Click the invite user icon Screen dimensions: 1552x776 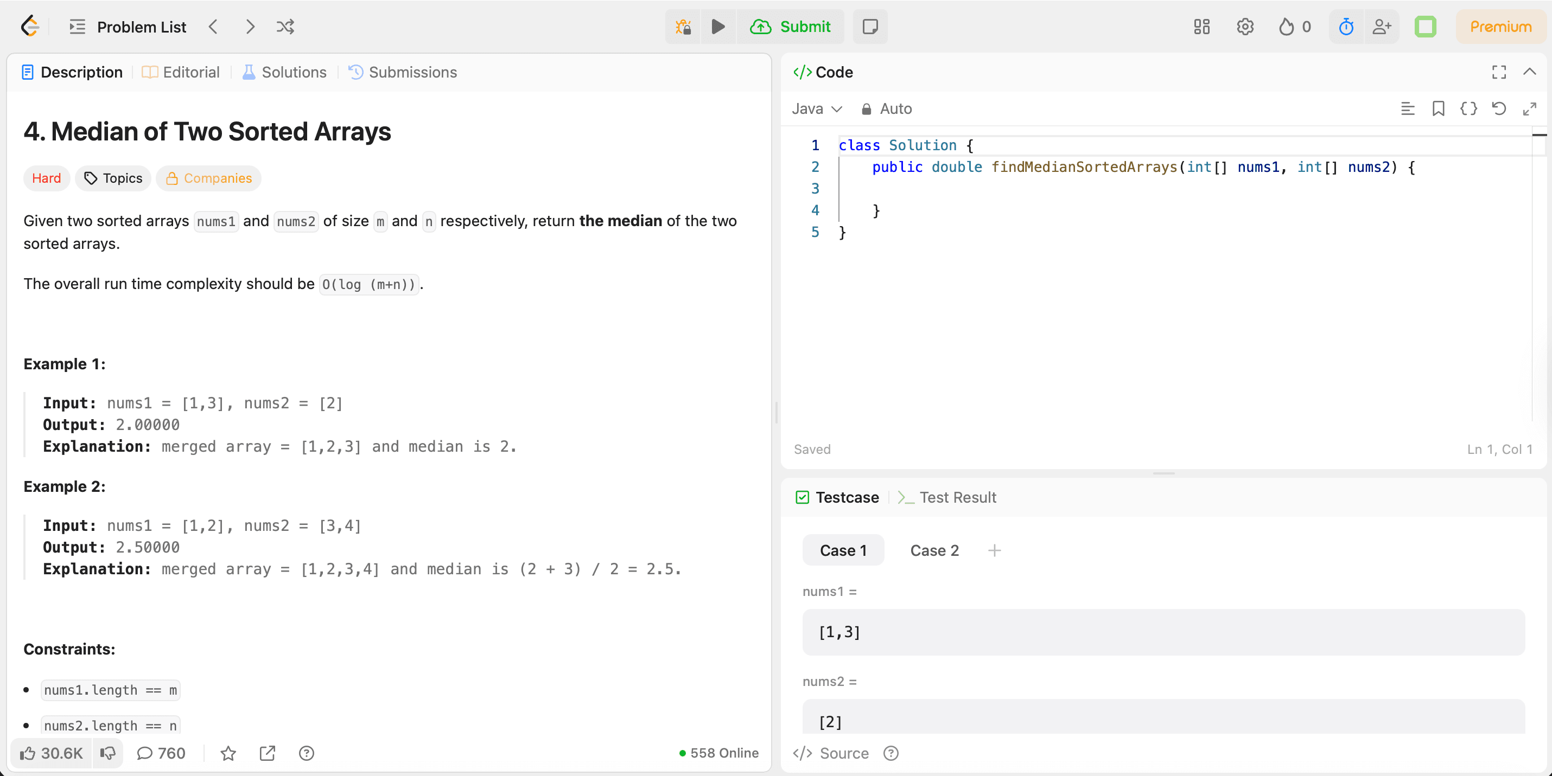[1382, 27]
